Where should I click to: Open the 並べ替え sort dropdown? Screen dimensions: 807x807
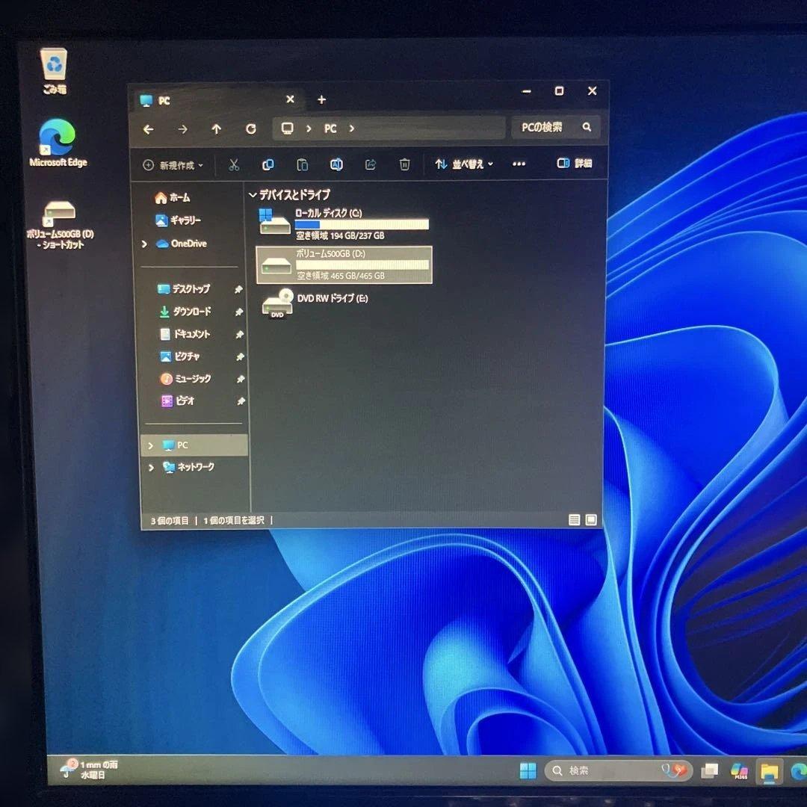(463, 164)
